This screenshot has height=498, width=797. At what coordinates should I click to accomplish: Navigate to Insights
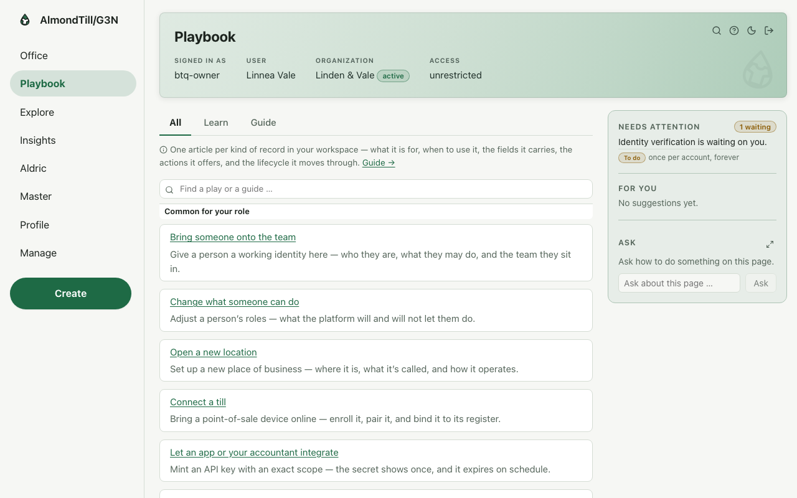coord(73,140)
